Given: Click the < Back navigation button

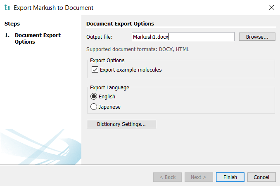Looking at the screenshot, I should tap(167, 177).
